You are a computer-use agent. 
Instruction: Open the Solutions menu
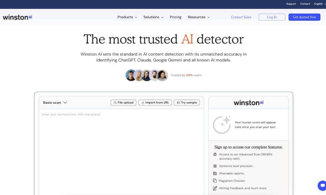pos(153,17)
